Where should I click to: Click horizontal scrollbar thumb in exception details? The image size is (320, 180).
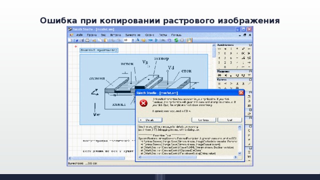pos(169,157)
